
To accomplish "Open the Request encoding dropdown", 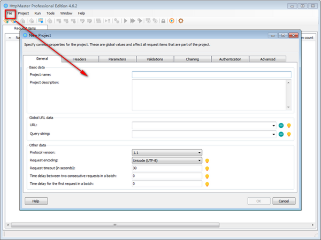I will [x=199, y=160].
